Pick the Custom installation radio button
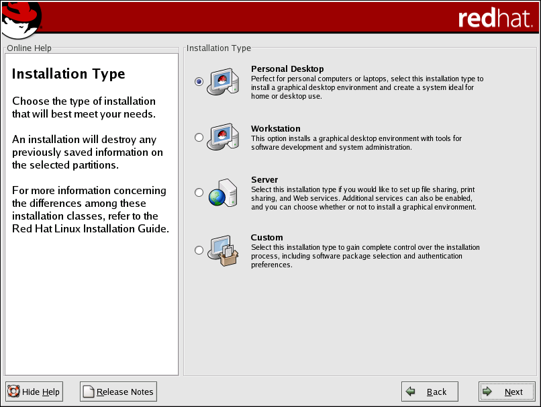 199,251
